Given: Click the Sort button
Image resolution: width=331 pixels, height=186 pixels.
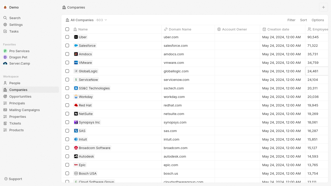Looking at the screenshot, I should 304,20.
